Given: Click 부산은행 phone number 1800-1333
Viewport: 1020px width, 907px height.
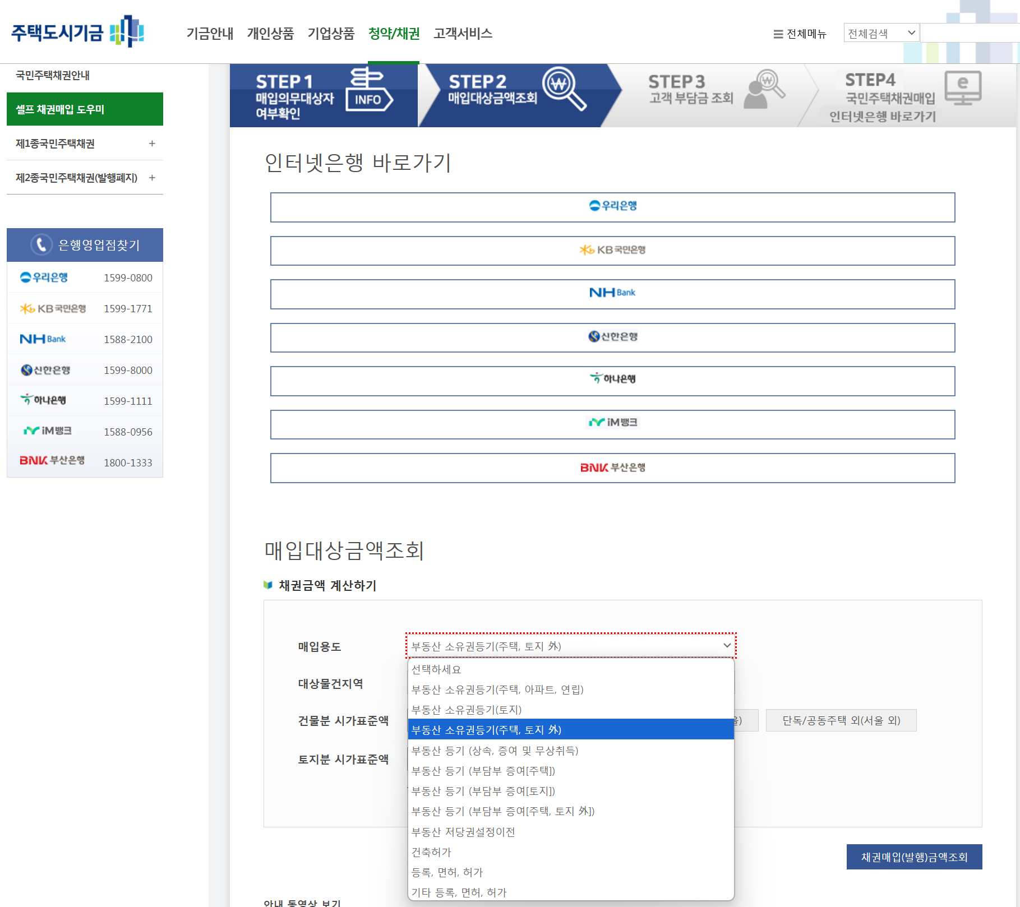Looking at the screenshot, I should tap(128, 463).
